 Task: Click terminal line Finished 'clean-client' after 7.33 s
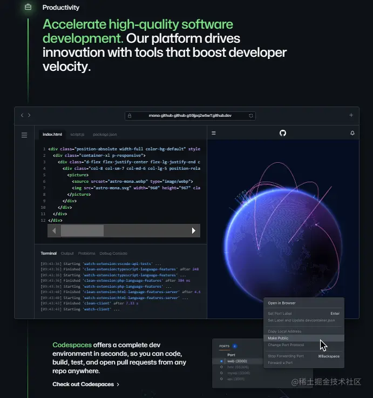click(x=90, y=303)
